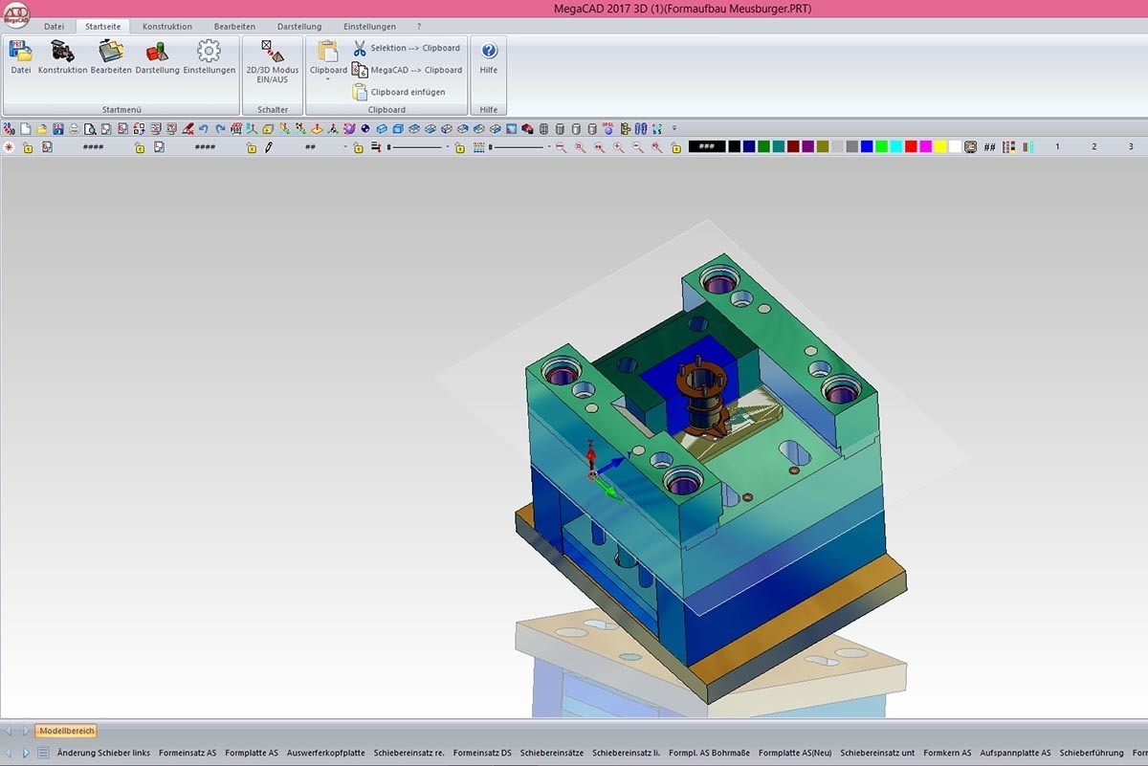Select the yellow color swatch

(x=940, y=146)
